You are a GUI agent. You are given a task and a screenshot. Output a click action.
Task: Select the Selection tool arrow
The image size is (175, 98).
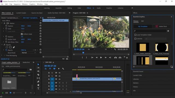(38, 65)
